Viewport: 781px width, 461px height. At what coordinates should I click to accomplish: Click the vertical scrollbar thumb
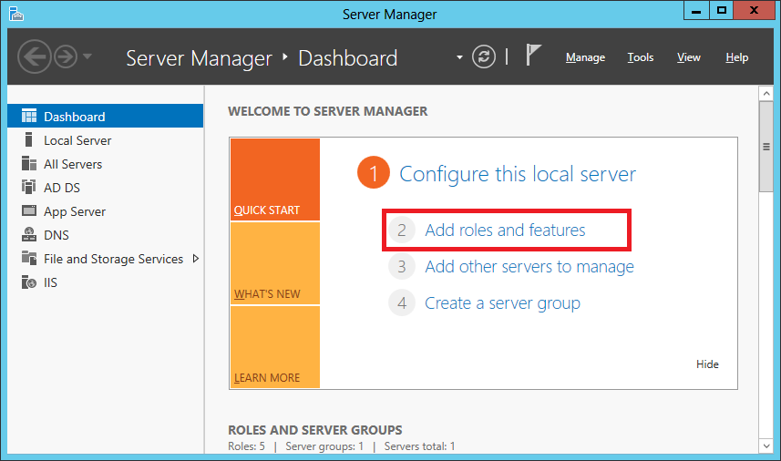[766, 147]
